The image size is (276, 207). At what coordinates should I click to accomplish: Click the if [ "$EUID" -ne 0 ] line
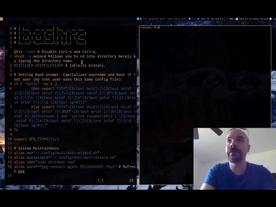pos(35,84)
